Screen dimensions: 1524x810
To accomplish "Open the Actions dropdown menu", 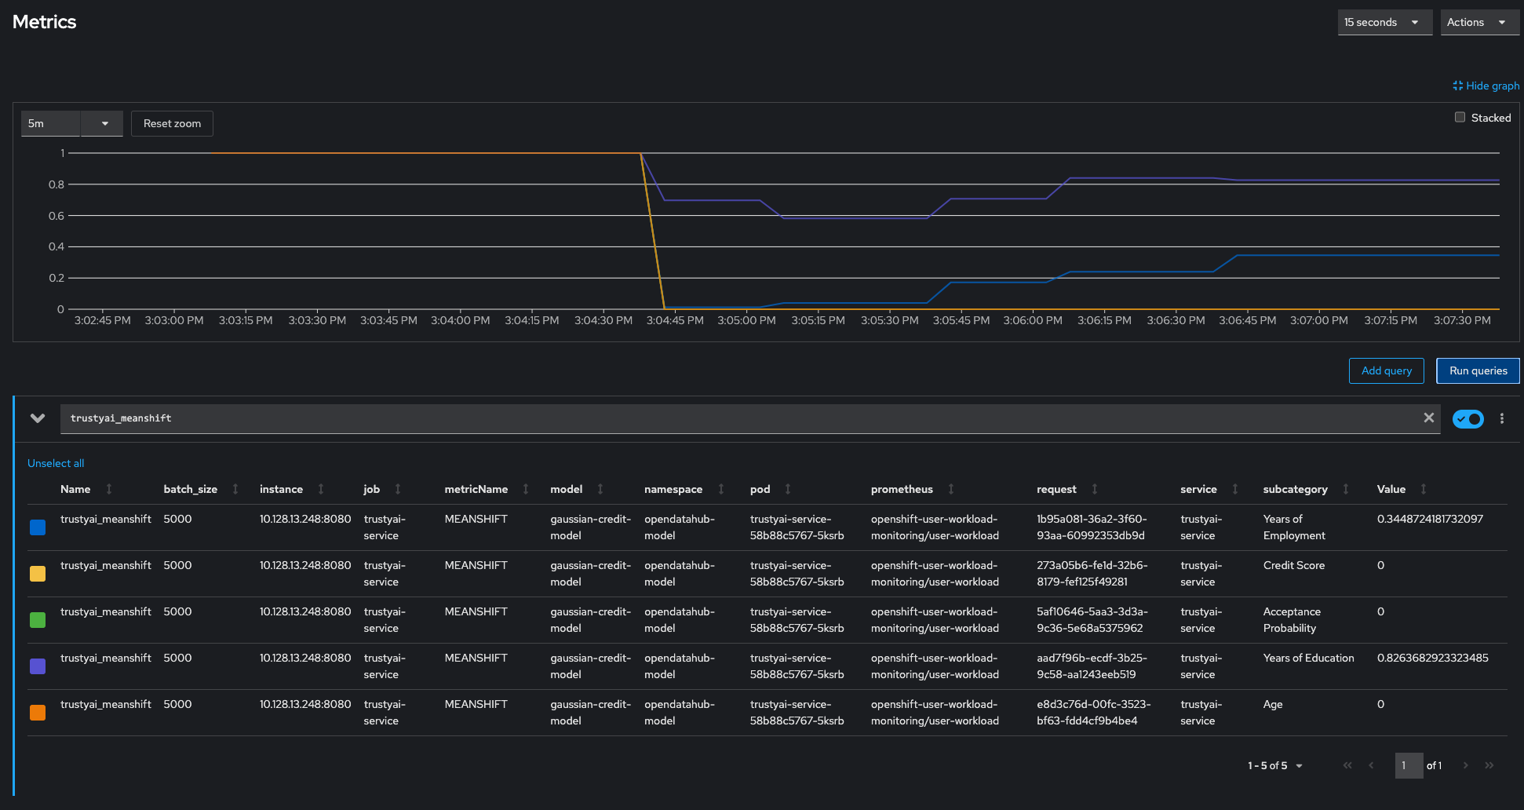I will click(x=1479, y=22).
